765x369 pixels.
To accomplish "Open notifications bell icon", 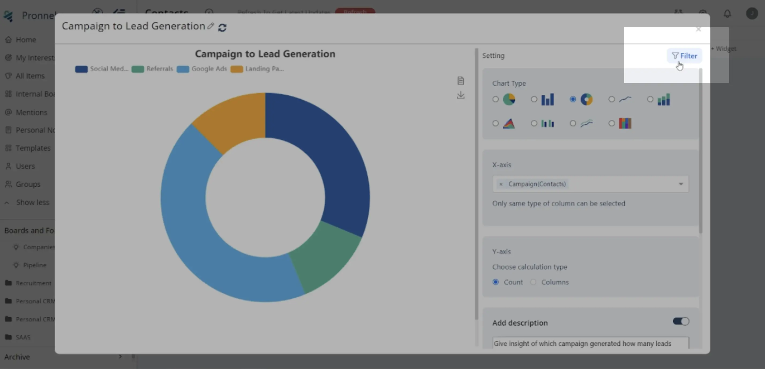I will point(727,14).
